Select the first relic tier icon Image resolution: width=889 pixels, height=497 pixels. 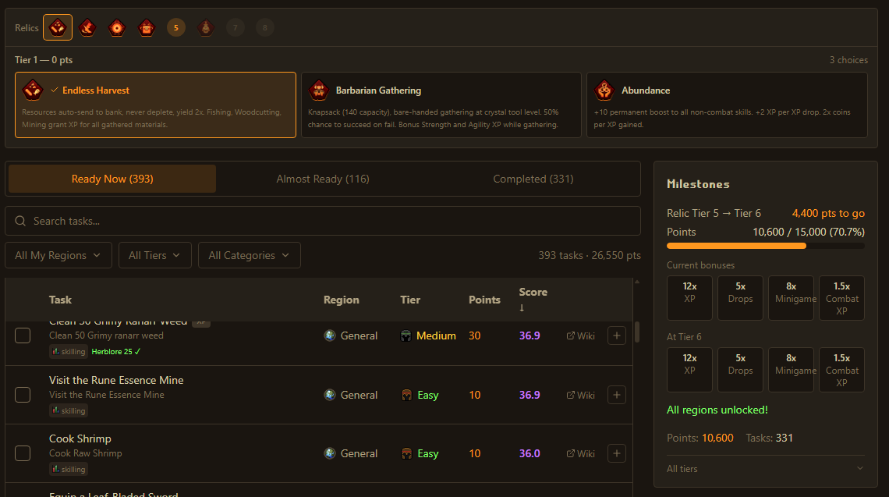point(57,27)
